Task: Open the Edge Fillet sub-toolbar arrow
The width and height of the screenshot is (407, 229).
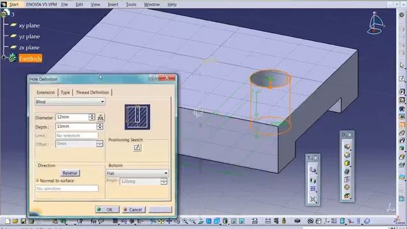Action: (x=351, y=150)
